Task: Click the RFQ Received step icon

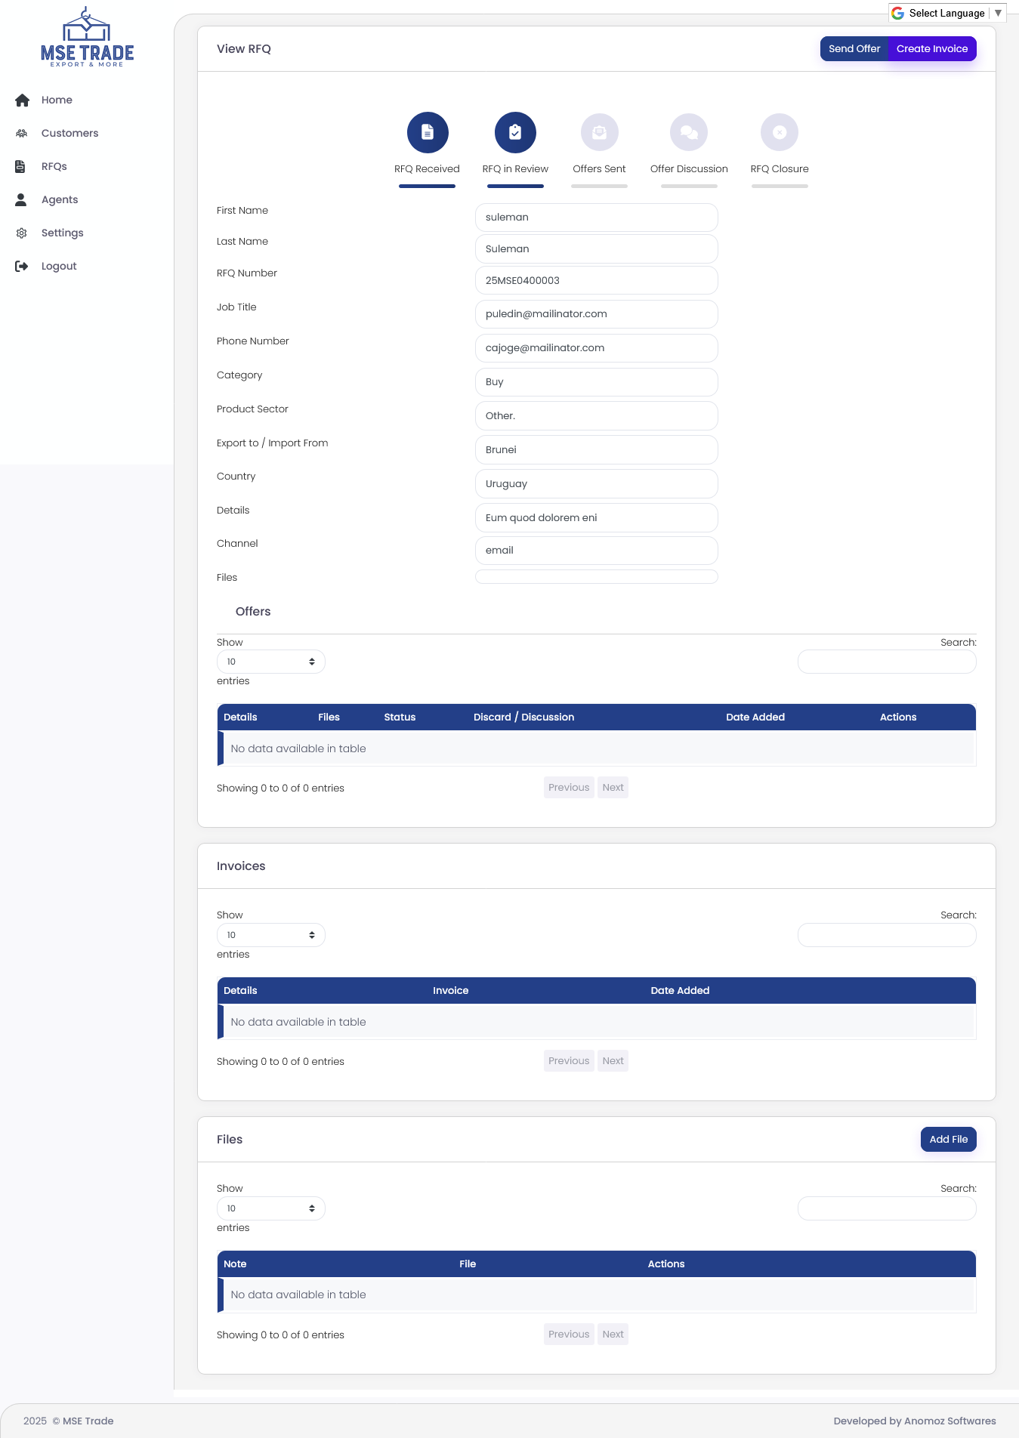Action: tap(428, 133)
